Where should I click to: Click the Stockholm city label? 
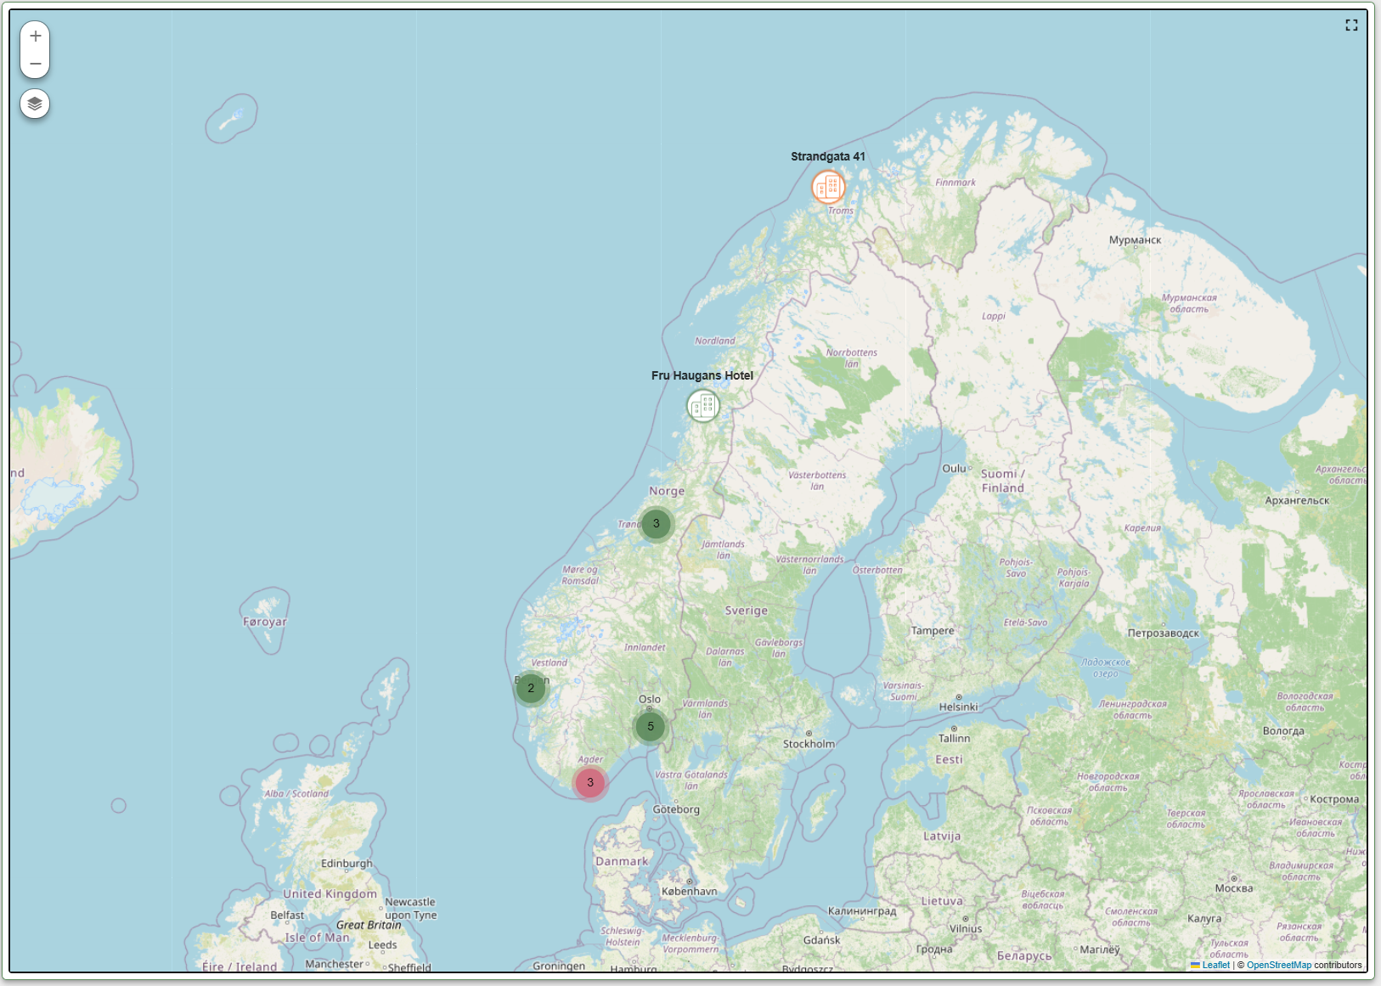(x=809, y=744)
